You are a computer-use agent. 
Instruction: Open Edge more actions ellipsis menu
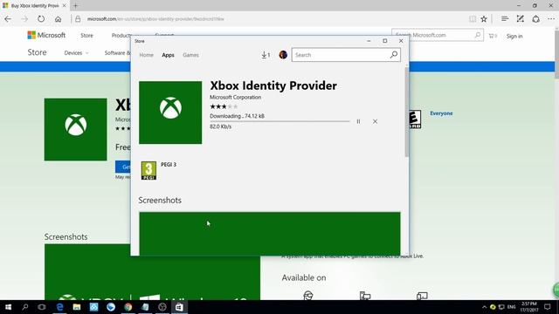[x=551, y=19]
